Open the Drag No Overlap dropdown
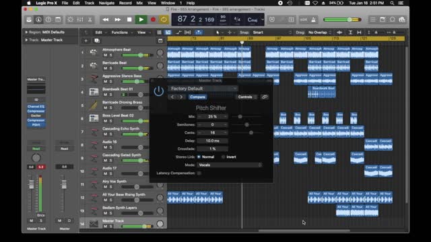Image resolution: width=431 pixels, height=242 pixels. [x=320, y=32]
